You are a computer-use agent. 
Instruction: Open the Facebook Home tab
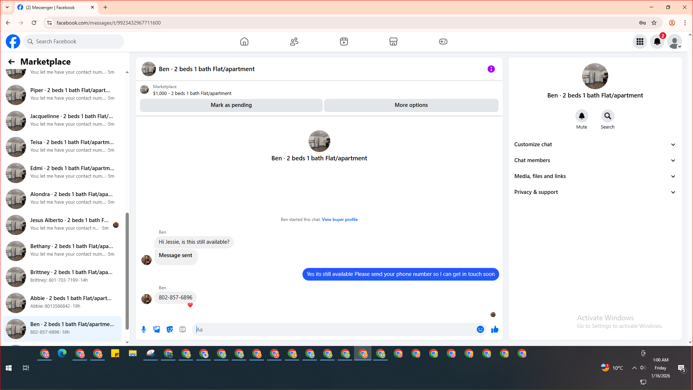(244, 42)
